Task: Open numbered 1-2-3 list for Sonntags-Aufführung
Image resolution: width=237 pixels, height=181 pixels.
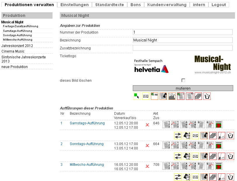Action: 166,145
